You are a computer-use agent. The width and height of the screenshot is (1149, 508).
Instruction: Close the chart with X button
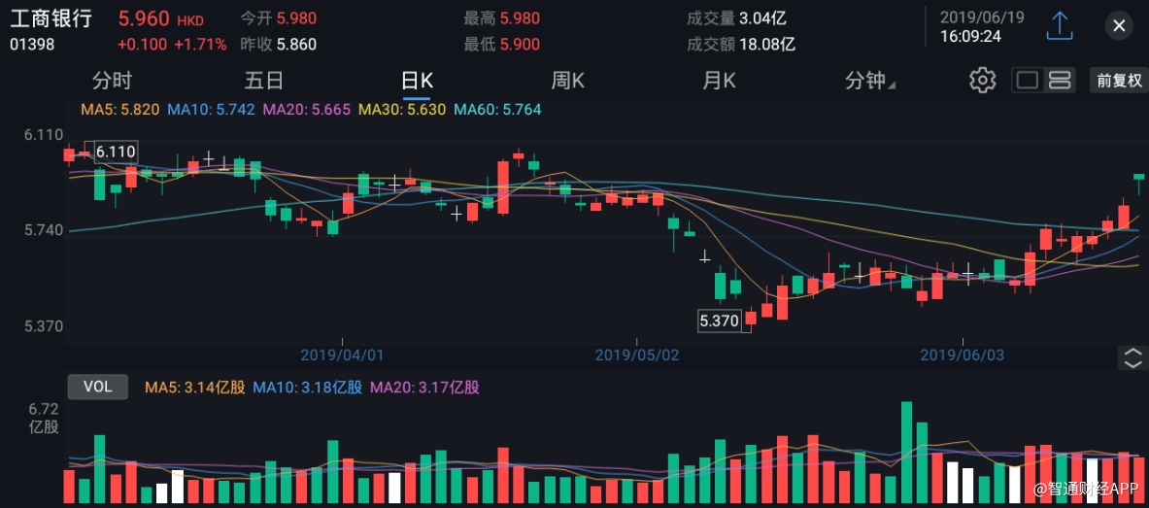(x=1119, y=26)
